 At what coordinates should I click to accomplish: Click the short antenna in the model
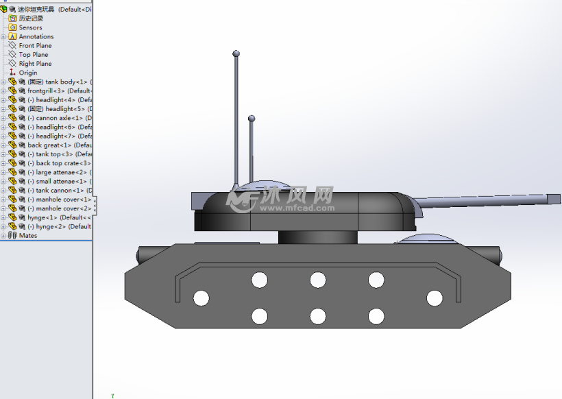[252, 151]
